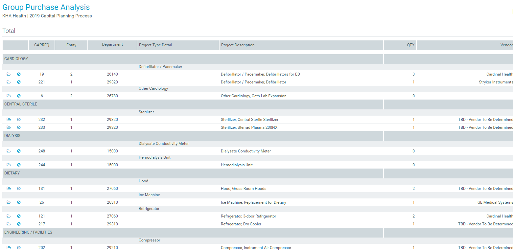Click the Stryker Instruments vendor cell

point(496,82)
